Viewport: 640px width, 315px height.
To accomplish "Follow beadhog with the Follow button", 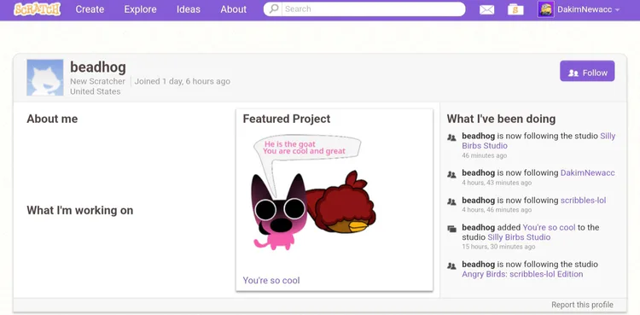I will click(x=587, y=71).
